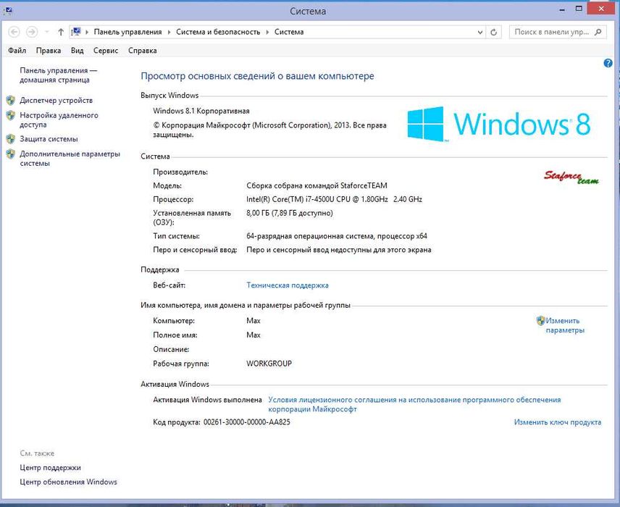This screenshot has height=507, width=620.
Task: Click the Windows 8 logo image
Action: (499, 124)
